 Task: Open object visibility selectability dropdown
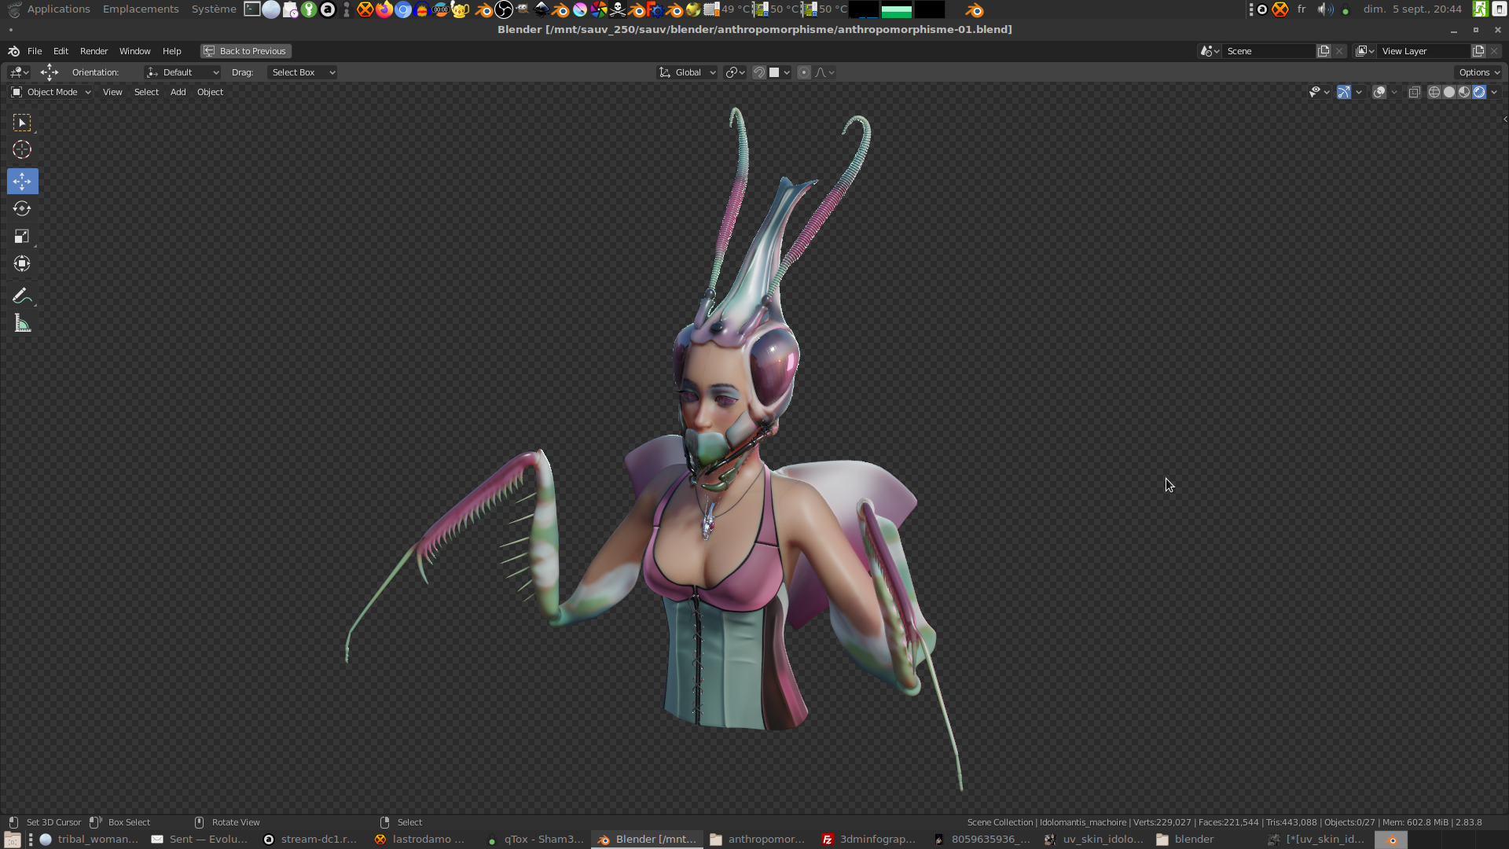(x=1319, y=92)
